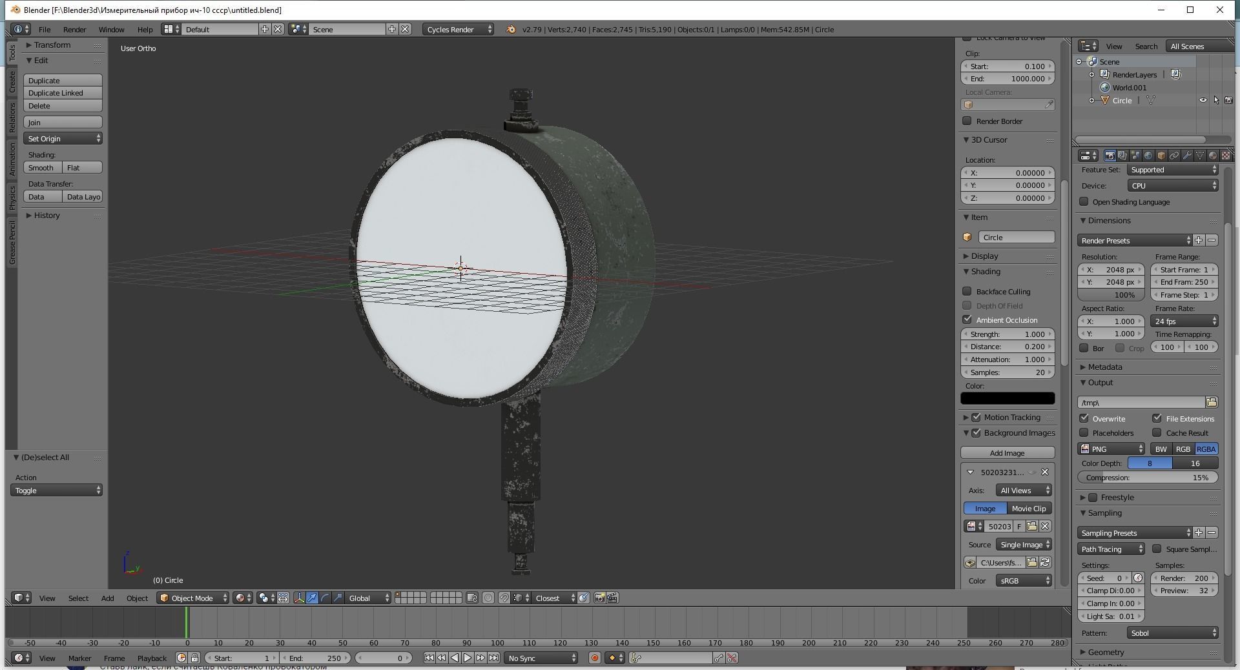This screenshot has height=670, width=1240.
Task: Click the Join button
Action: pos(63,123)
